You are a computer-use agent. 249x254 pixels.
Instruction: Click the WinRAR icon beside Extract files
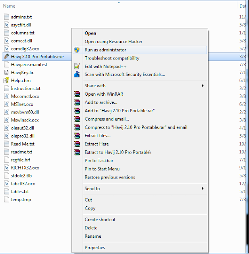[77, 136]
